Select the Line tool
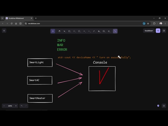This screenshot has width=168, height=126. [x=89, y=31]
